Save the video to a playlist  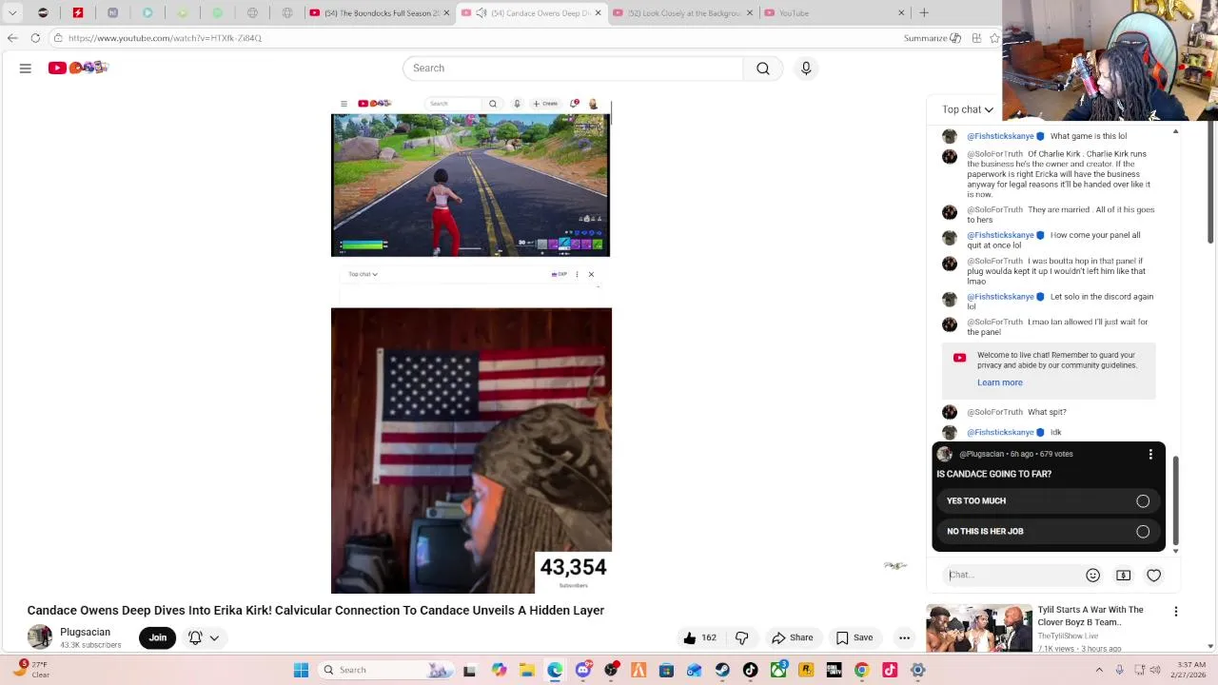pyautogui.click(x=855, y=637)
